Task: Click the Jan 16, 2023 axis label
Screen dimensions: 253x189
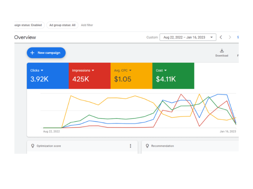Action: [228, 132]
